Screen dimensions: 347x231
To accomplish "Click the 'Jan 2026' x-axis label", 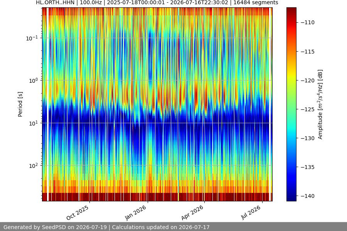I will point(136,213).
